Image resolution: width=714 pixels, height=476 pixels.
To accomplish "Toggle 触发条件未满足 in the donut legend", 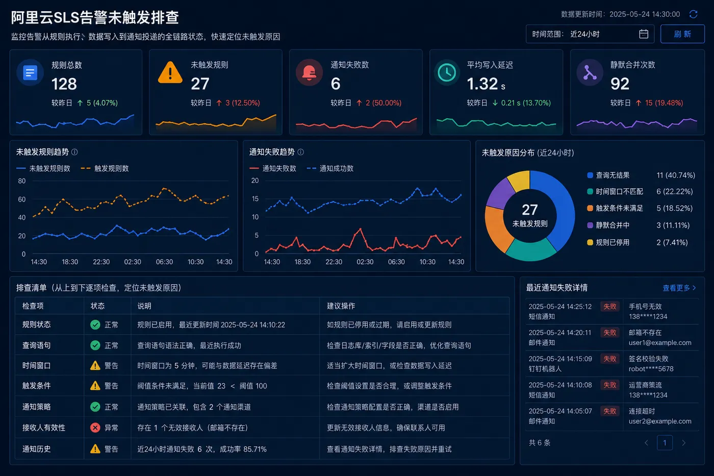I will [x=615, y=208].
